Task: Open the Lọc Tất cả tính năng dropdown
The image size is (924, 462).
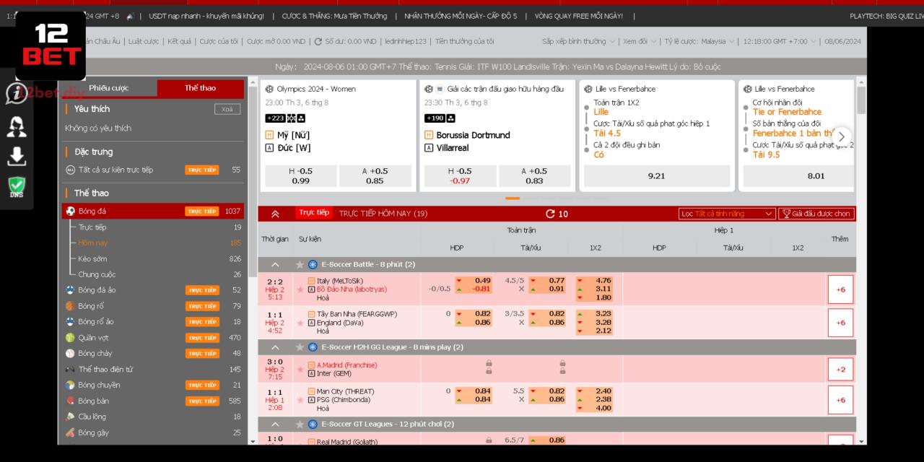Action: click(727, 214)
